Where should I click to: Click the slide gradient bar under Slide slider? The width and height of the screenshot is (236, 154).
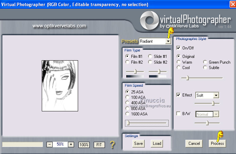(158, 76)
